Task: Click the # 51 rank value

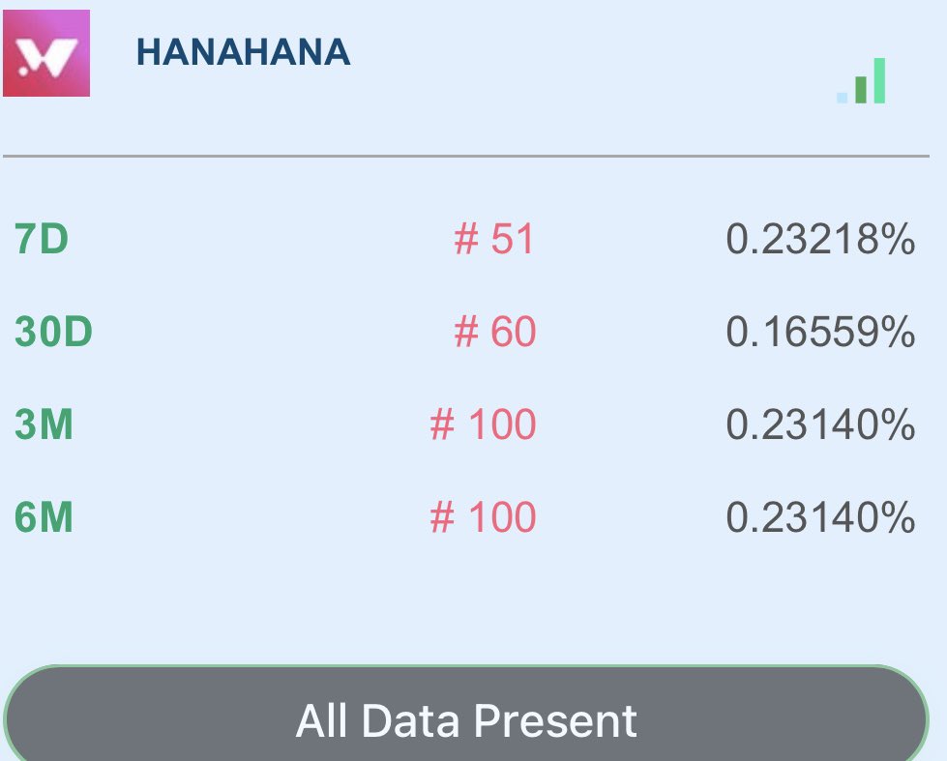Action: point(494,239)
